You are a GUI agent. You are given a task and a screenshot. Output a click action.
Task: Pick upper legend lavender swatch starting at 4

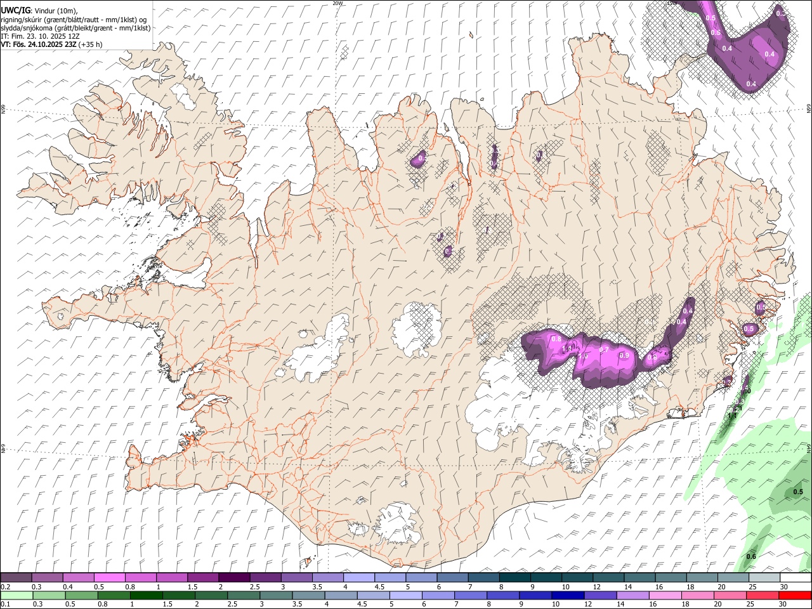[359, 578]
